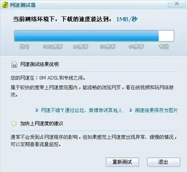Close the 网速测试器 window

click(177, 4)
